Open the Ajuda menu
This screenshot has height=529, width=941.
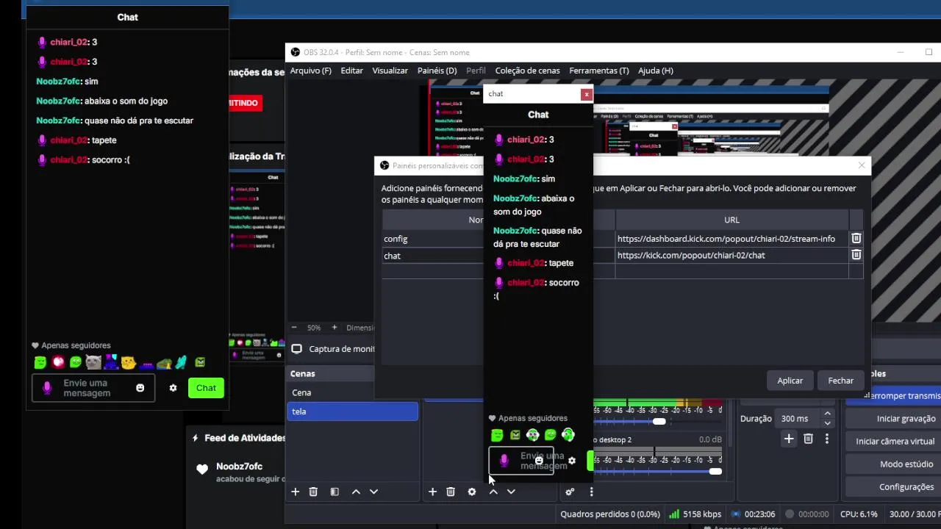(655, 71)
